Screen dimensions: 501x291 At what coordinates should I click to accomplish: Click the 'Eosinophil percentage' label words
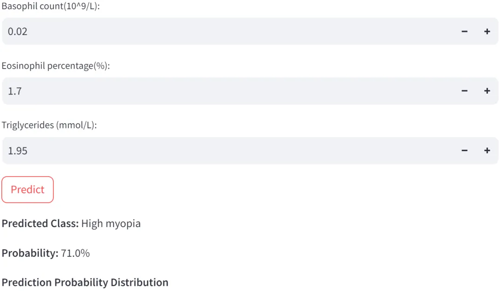point(47,66)
